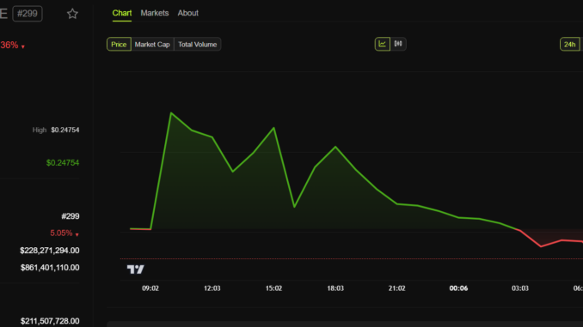
Task: Click the $228,271,294.00 value
Action: (50, 251)
